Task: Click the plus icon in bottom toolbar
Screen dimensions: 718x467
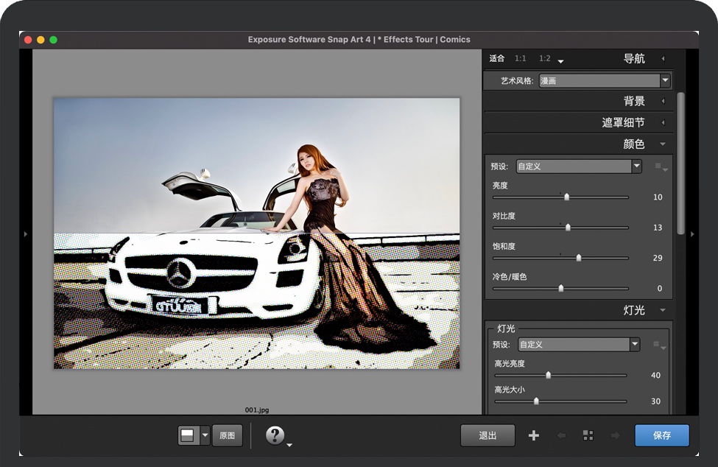Action: (x=534, y=435)
